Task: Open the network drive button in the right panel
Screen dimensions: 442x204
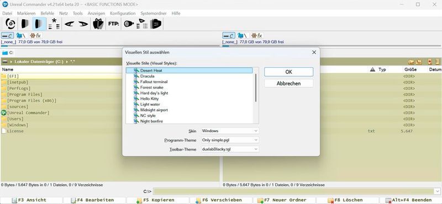Action: tap(242, 35)
